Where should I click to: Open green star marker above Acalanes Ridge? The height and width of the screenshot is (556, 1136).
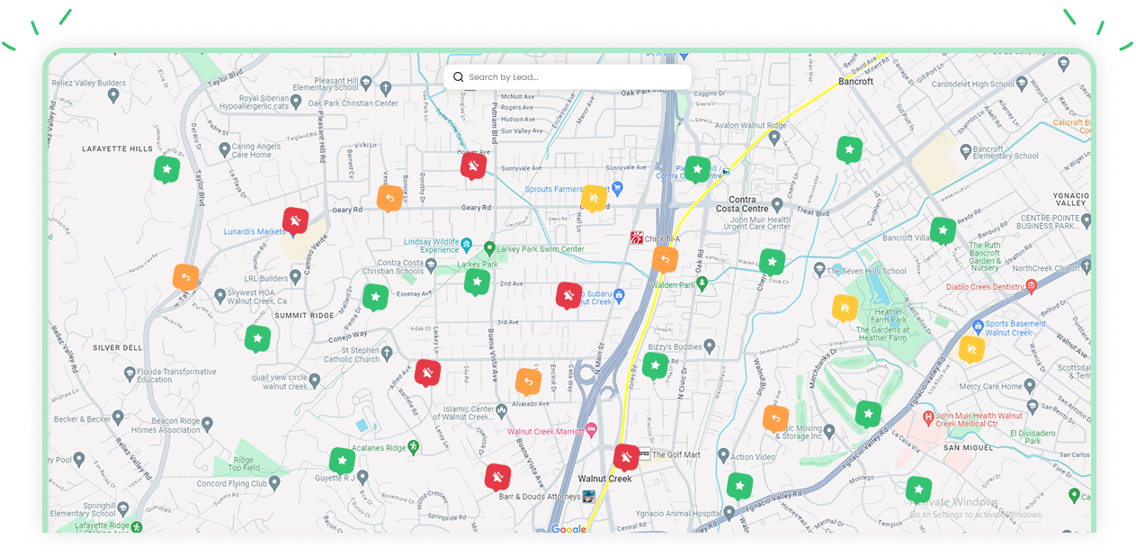(342, 461)
